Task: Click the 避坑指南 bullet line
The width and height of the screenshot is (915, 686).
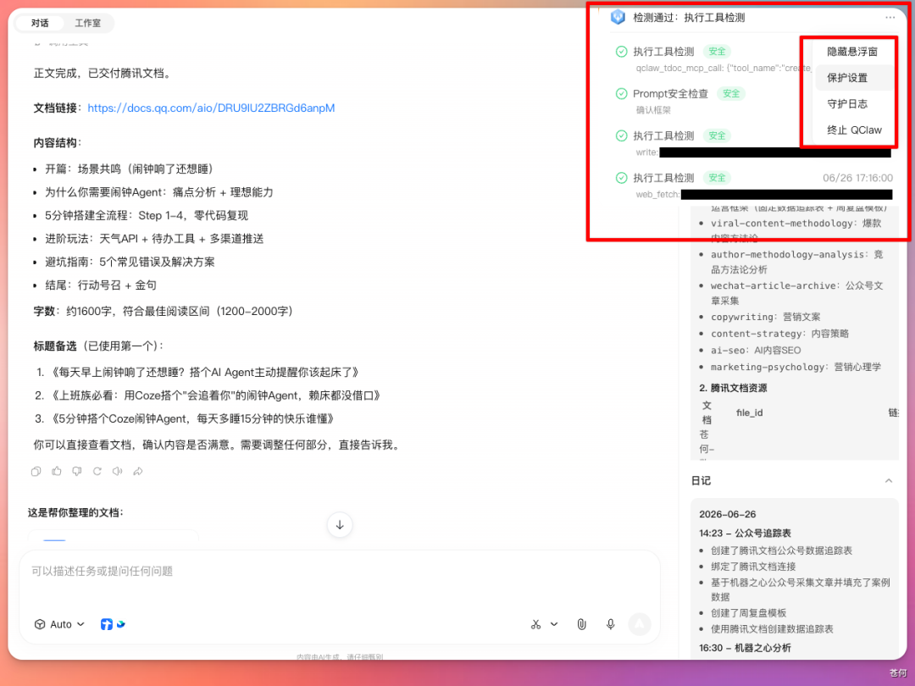Action: (x=130, y=262)
